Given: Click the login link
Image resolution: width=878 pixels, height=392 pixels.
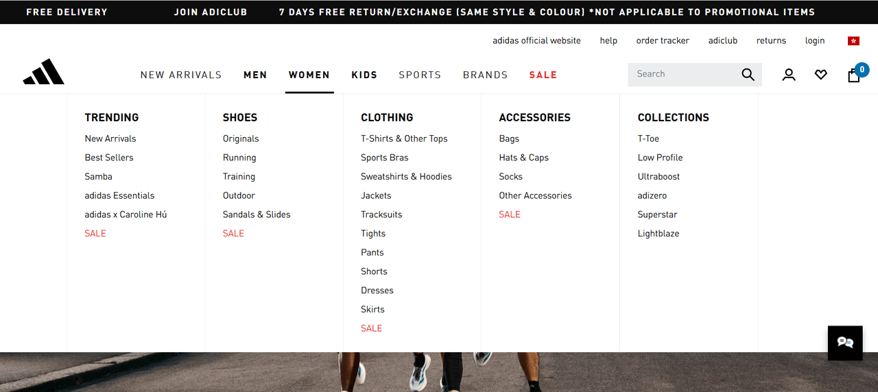Looking at the screenshot, I should point(815,41).
